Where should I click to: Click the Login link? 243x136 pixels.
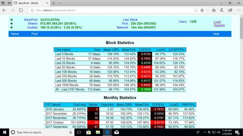tap(217, 22)
